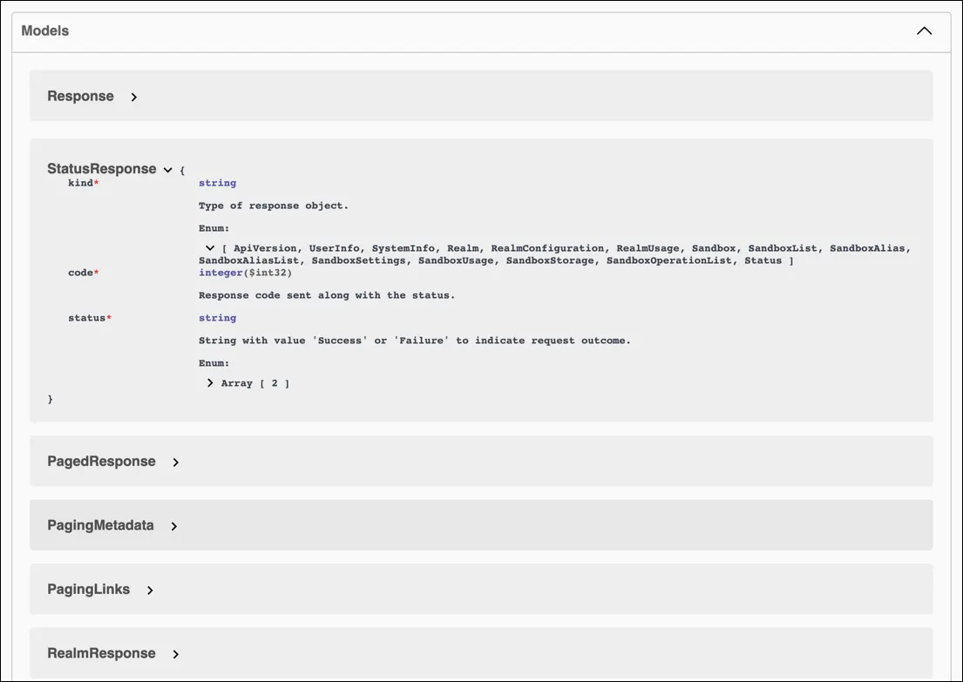Image resolution: width=963 pixels, height=682 pixels.
Task: Collapse the Enum list under kind
Action: pos(209,247)
